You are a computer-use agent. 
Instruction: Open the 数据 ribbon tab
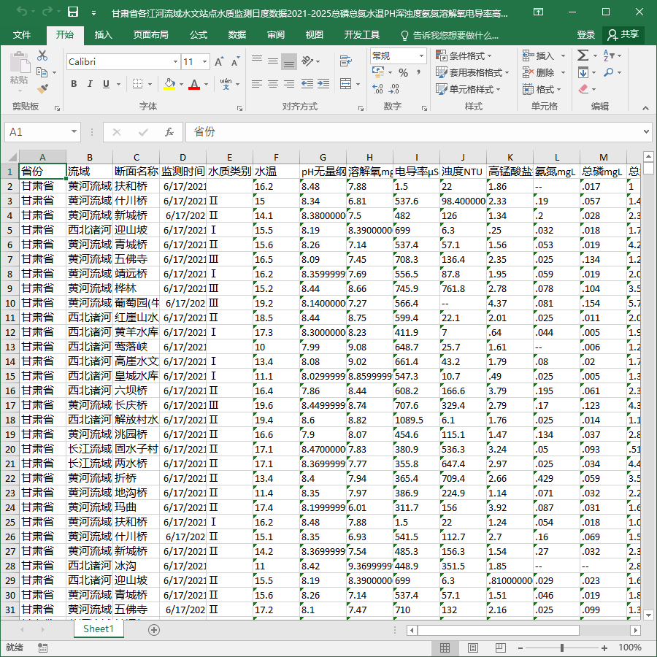coord(237,35)
